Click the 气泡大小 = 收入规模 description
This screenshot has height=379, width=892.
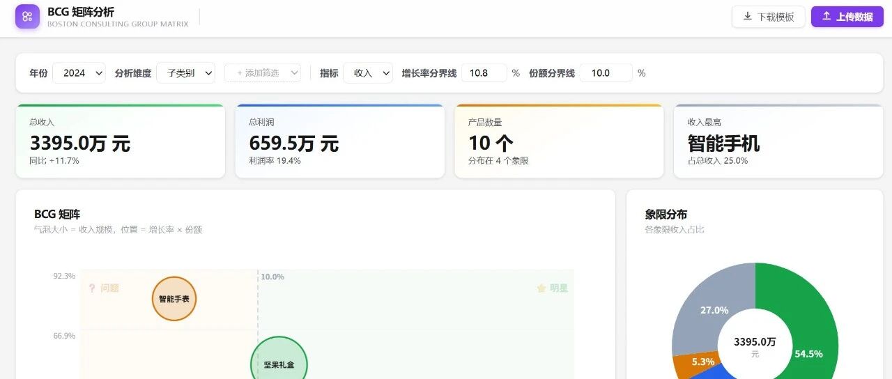click(x=118, y=229)
